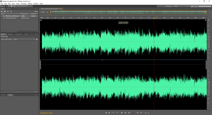This screenshot has width=212, height=115.
Task: Open the File menu
Action: pyautogui.click(x=2, y=4)
